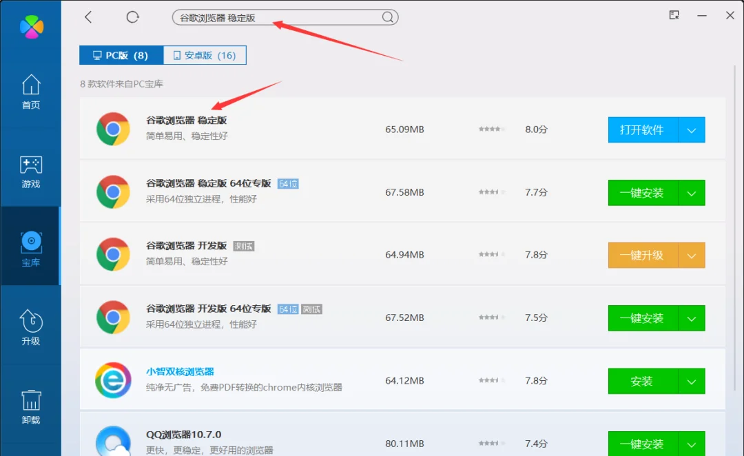Click 一键安装 for 开发版 64位专版
This screenshot has width=744, height=456.
click(643, 318)
